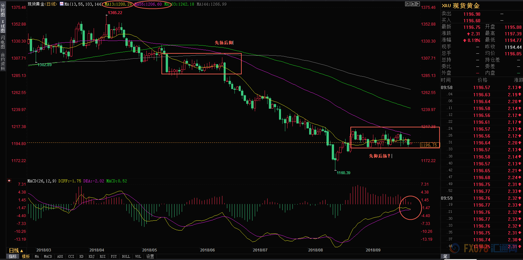523x260 pixels.
Task: Click the 笔 tab at bottom right
Action: [445, 256]
